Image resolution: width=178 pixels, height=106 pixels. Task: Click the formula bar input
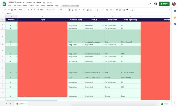(x=88, y=13)
